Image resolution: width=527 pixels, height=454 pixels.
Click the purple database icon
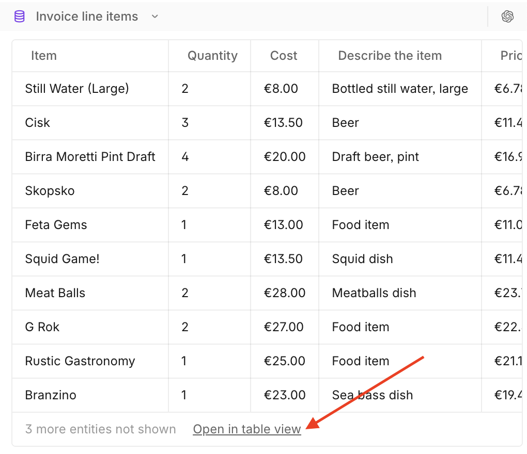[x=19, y=17]
